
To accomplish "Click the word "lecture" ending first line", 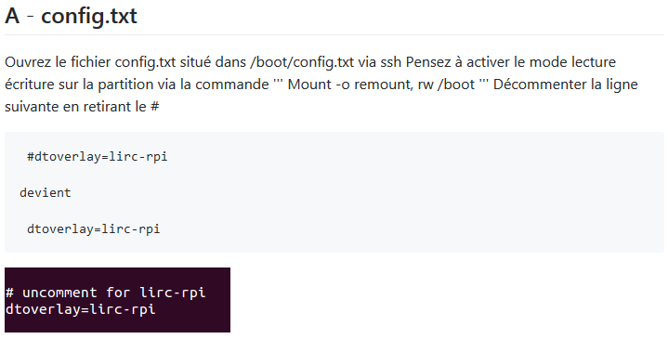I will tap(594, 62).
